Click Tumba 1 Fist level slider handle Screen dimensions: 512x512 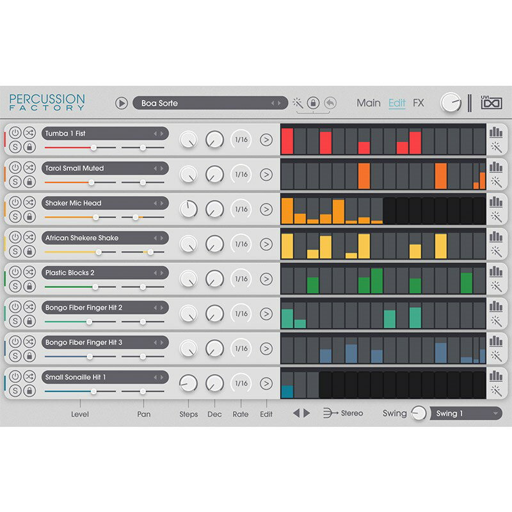pos(93,148)
